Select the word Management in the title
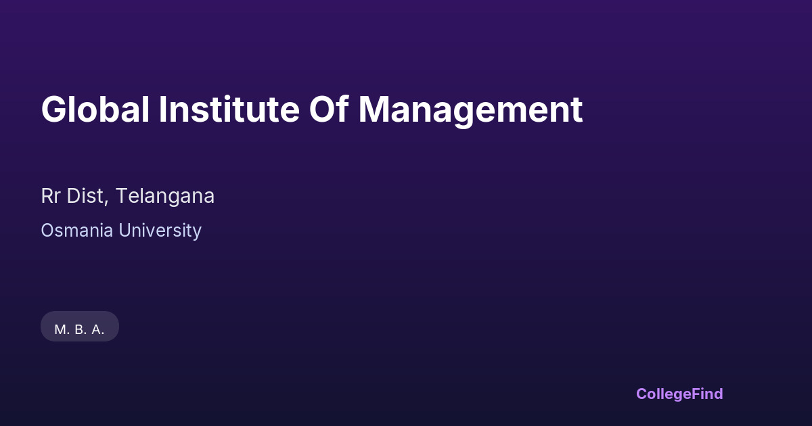The image size is (812, 426). [470, 110]
